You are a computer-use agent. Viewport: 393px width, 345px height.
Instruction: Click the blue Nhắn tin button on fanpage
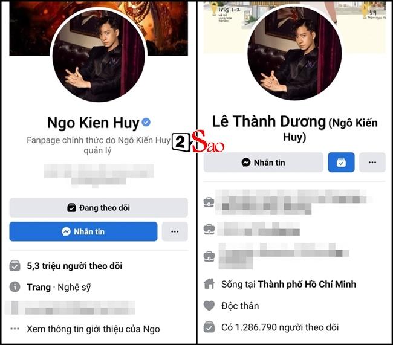click(83, 231)
